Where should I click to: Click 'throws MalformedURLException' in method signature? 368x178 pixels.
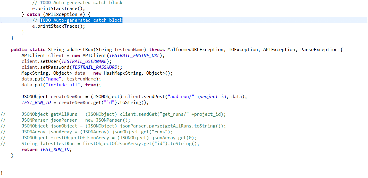coord(186,50)
